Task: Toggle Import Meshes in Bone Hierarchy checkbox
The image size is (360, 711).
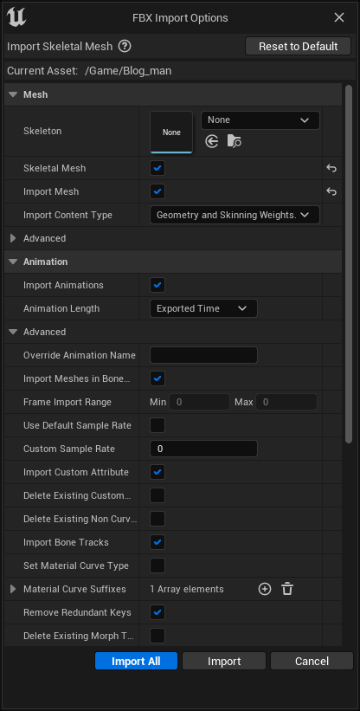Action: [157, 378]
